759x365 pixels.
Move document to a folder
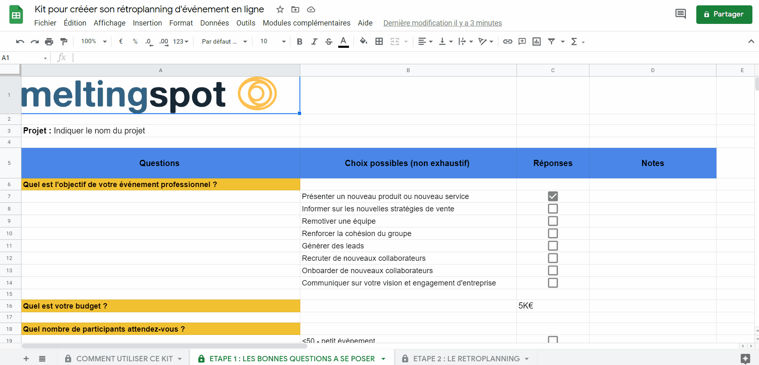click(x=295, y=9)
